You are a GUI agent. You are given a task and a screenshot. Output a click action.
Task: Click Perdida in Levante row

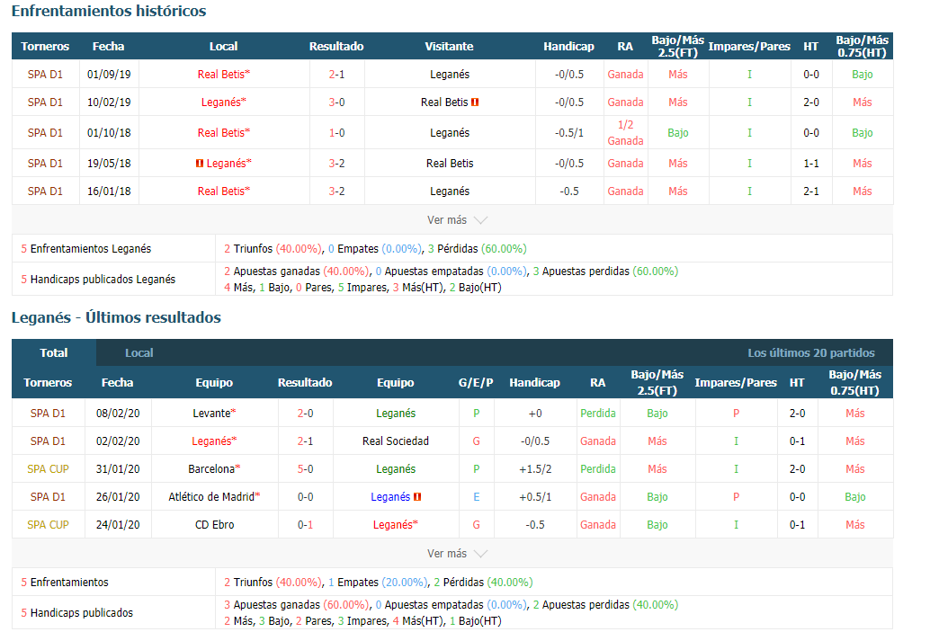click(x=598, y=414)
